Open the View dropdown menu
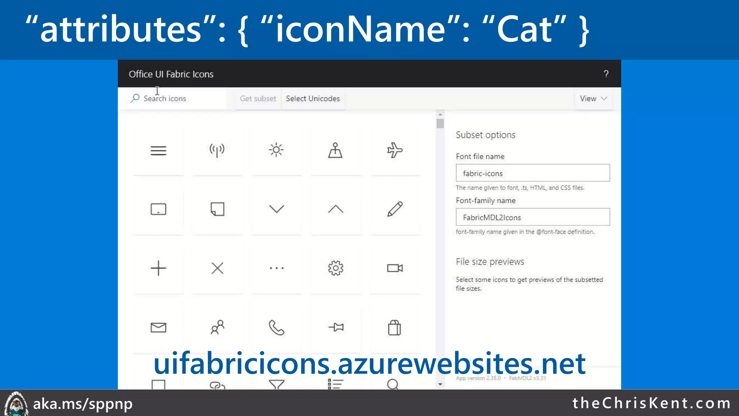Screen dimensions: 739x416 click(x=593, y=99)
